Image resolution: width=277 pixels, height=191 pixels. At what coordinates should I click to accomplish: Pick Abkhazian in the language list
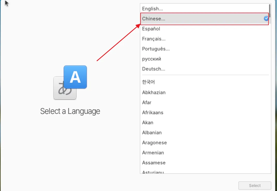154,92
